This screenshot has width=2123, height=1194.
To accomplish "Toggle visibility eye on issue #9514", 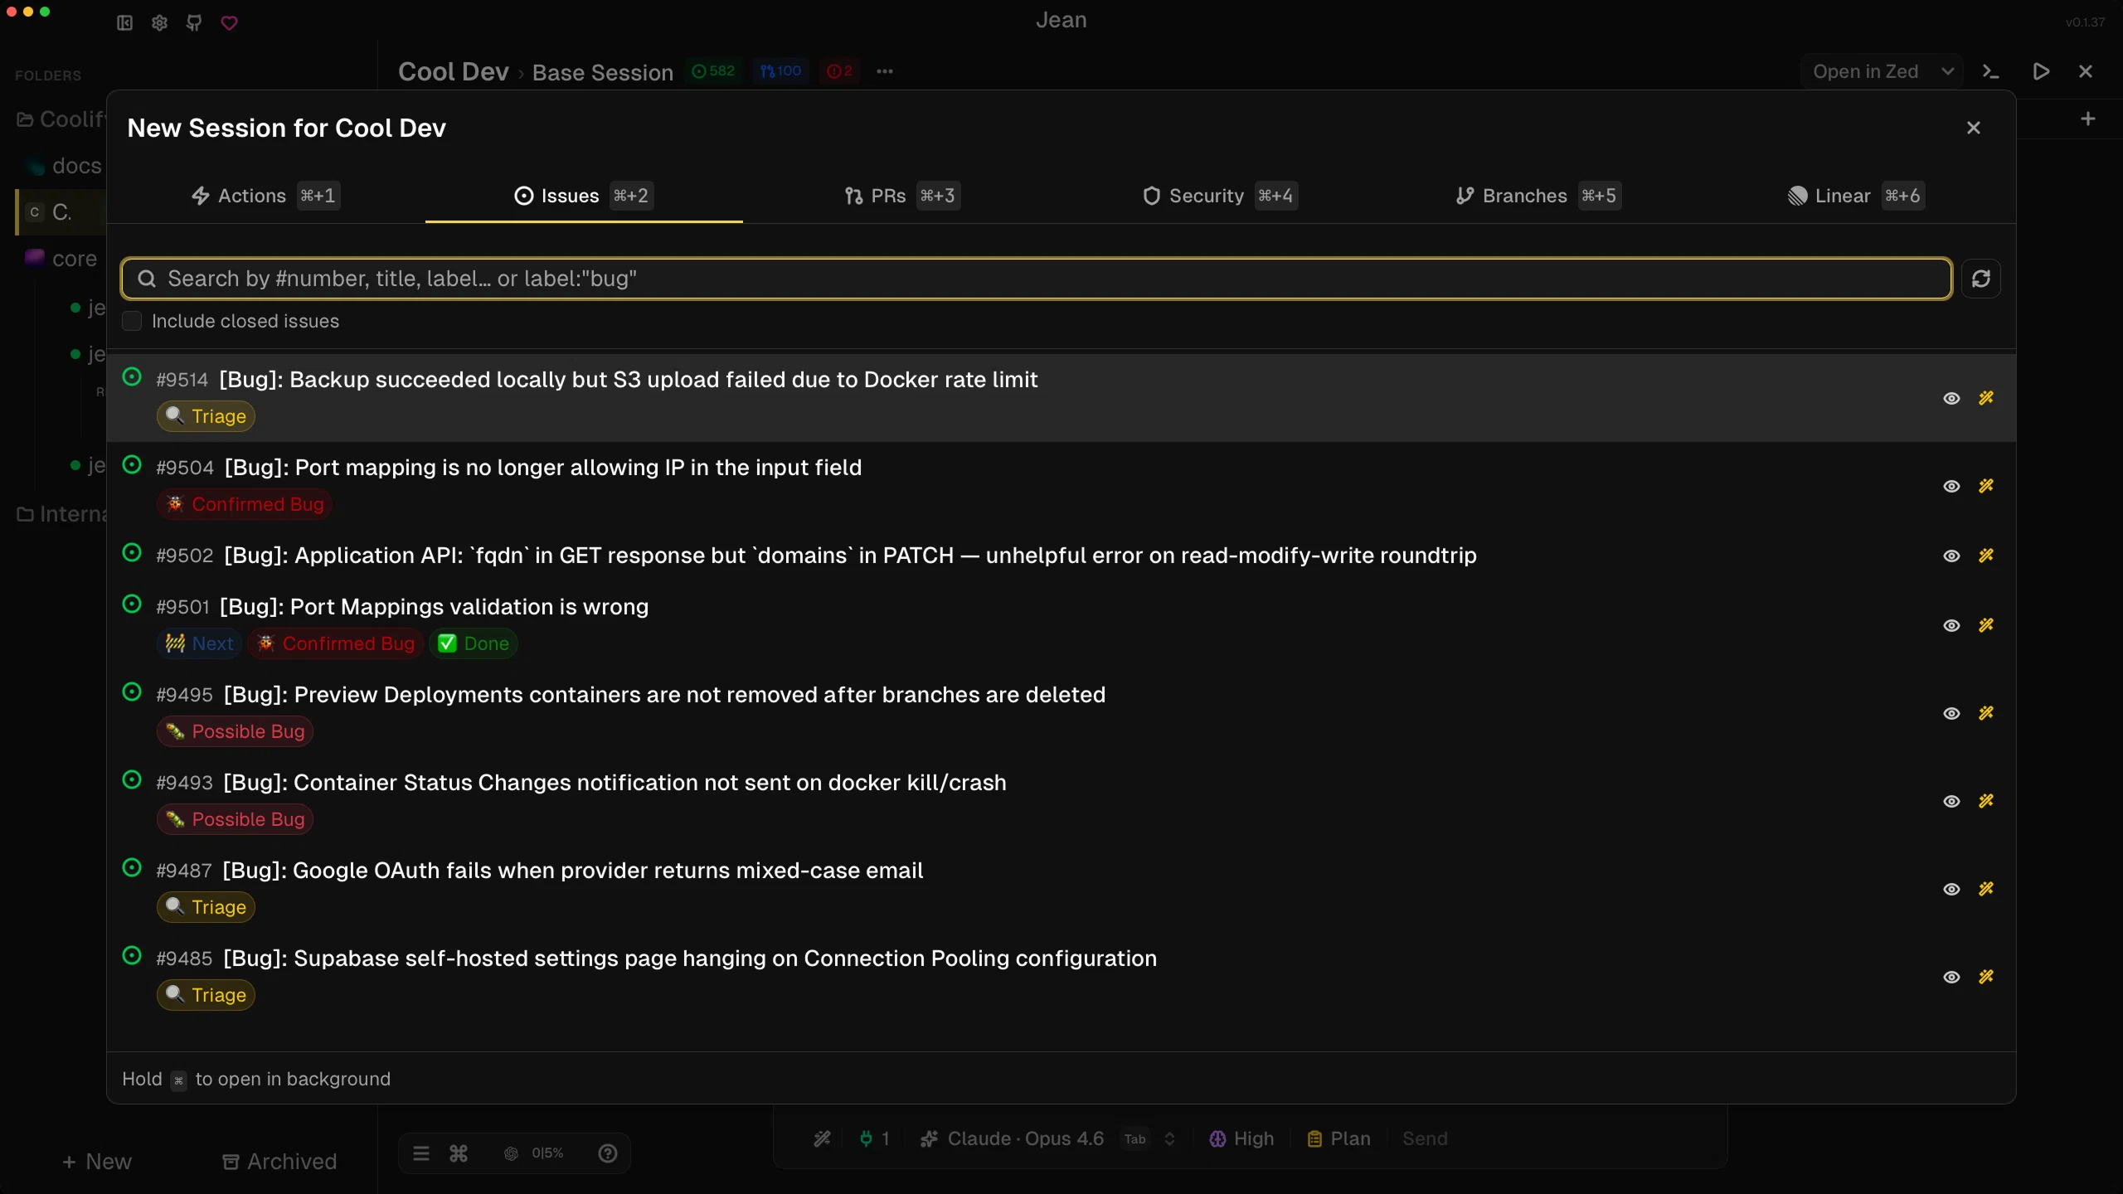I will (1951, 398).
